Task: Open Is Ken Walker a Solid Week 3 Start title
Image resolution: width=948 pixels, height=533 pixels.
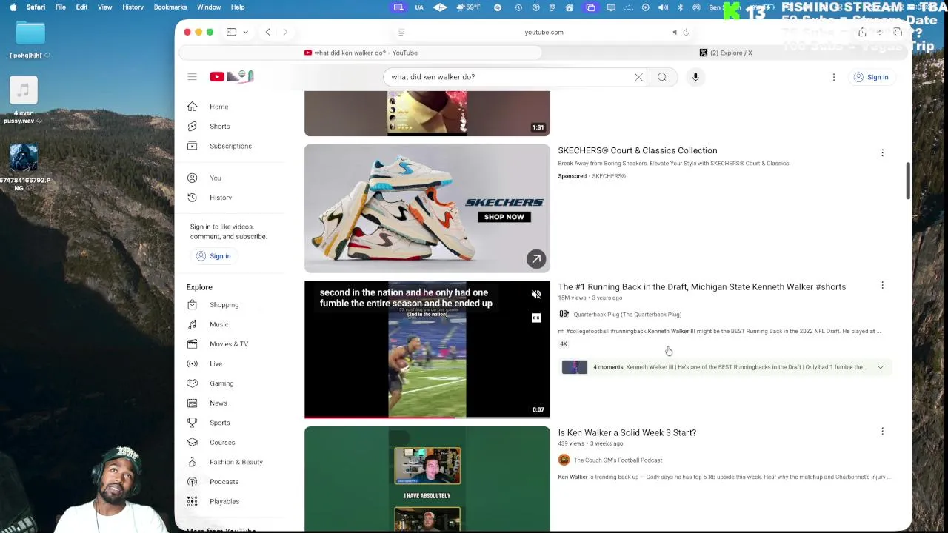Action: click(x=627, y=432)
